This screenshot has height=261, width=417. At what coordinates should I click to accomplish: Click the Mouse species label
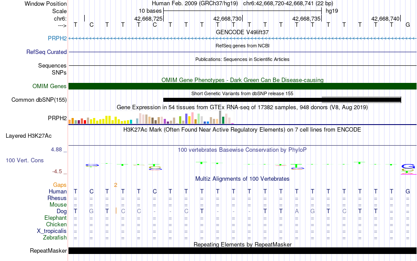(x=58, y=205)
